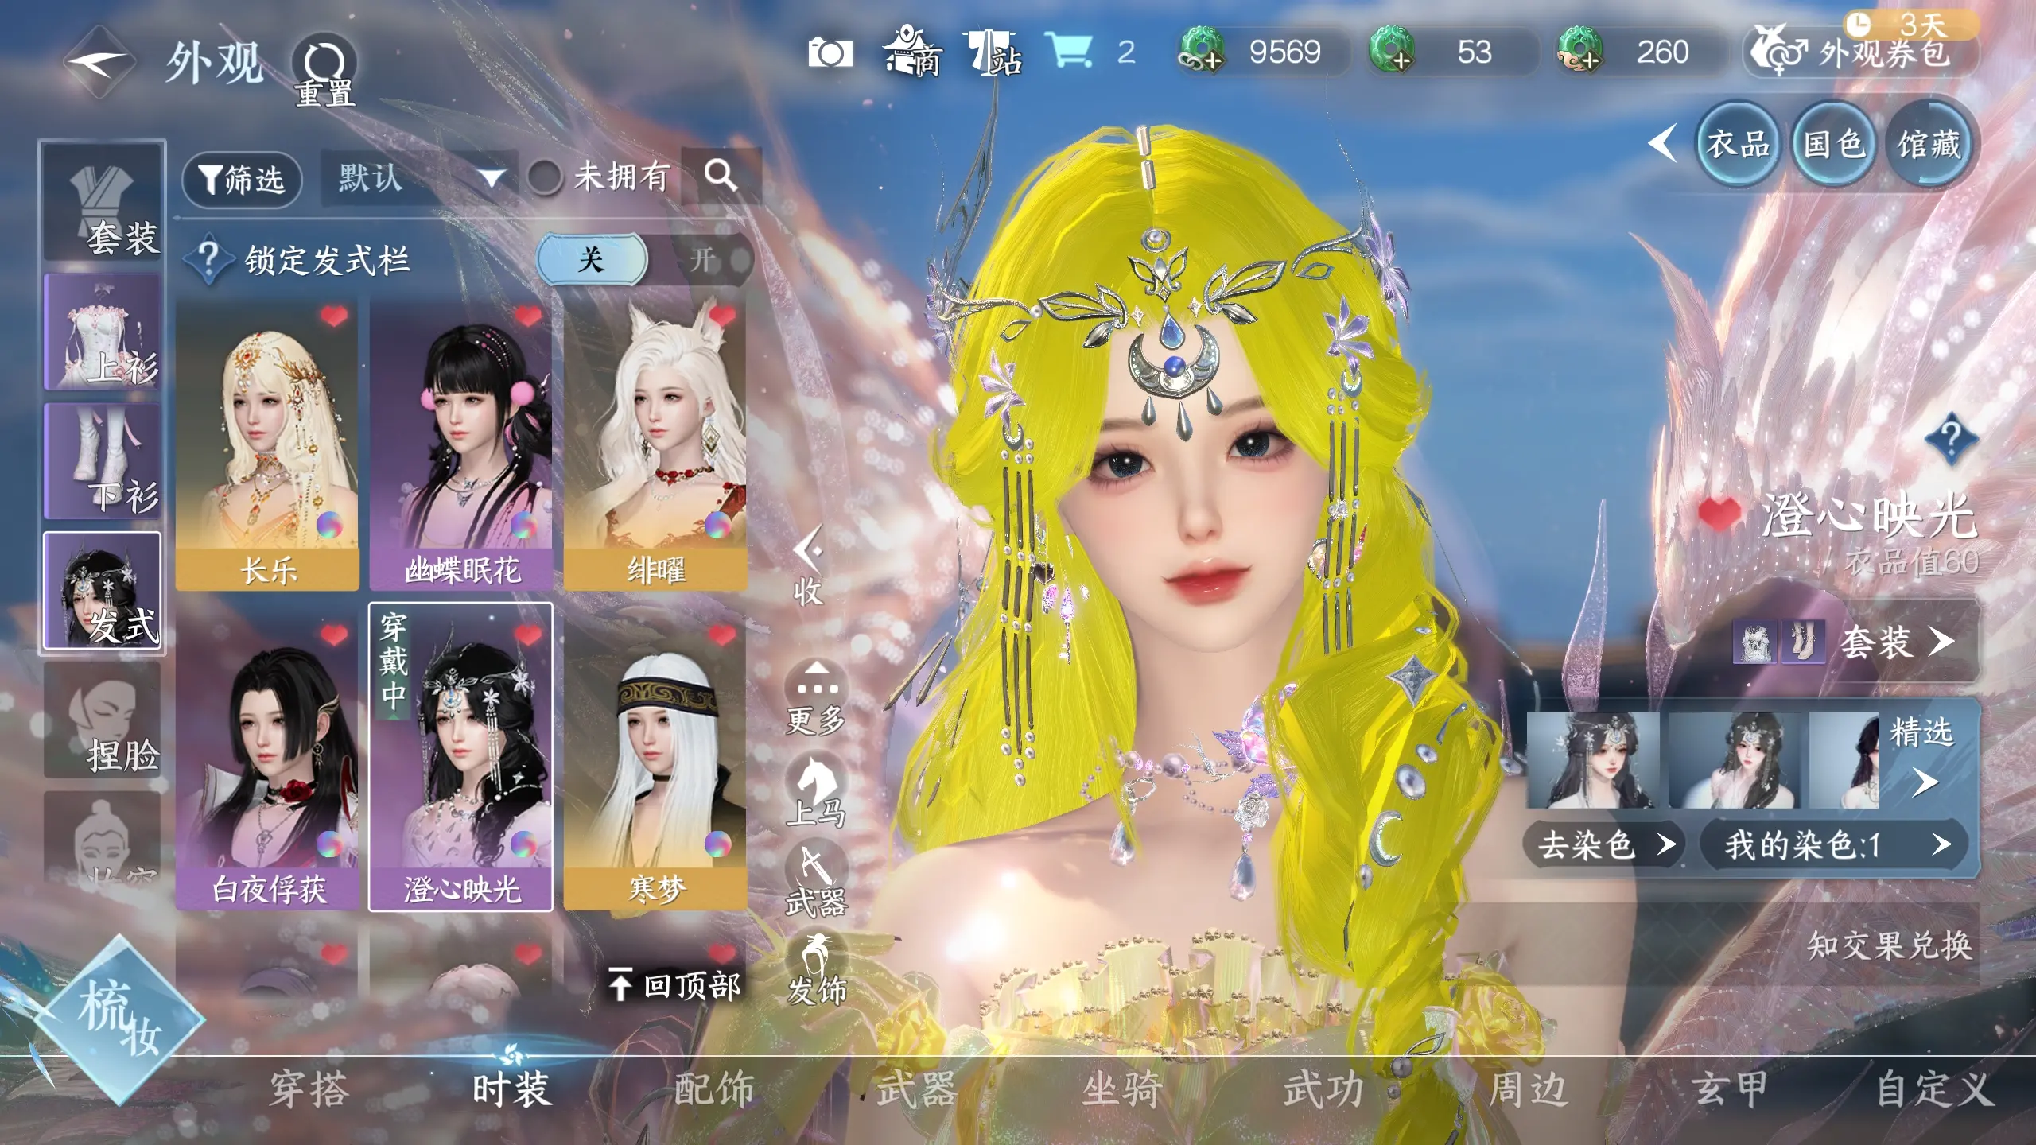The image size is (2036, 1145).
Task: Open the 梳妆 diamond button
Action: click(118, 1019)
